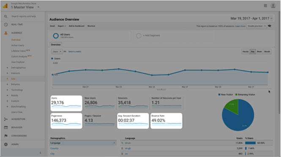
Task: Click the search magnifier icon in sidebar
Action: click(6, 16)
